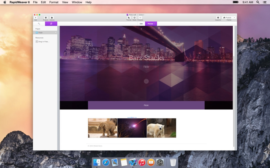Click the circular scroll-down button in banner
270x168 pixels.
(x=146, y=81)
